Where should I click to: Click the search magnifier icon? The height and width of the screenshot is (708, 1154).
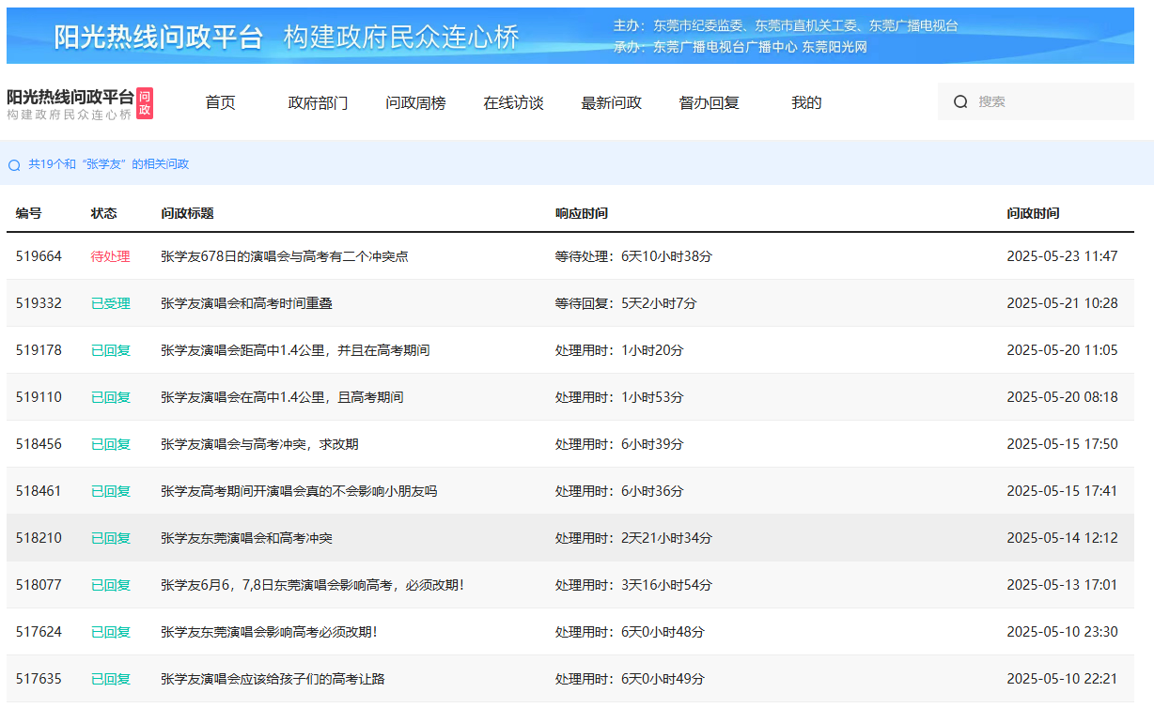(x=960, y=101)
